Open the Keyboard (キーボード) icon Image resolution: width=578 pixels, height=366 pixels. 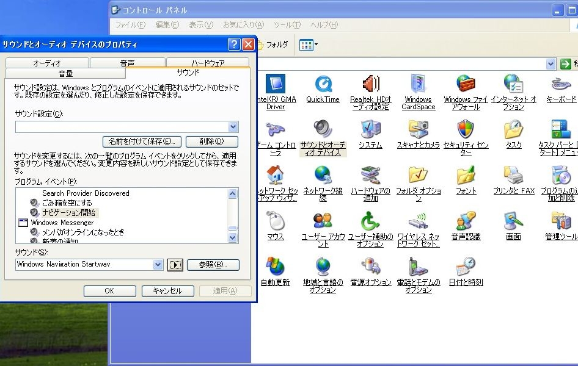pos(561,84)
